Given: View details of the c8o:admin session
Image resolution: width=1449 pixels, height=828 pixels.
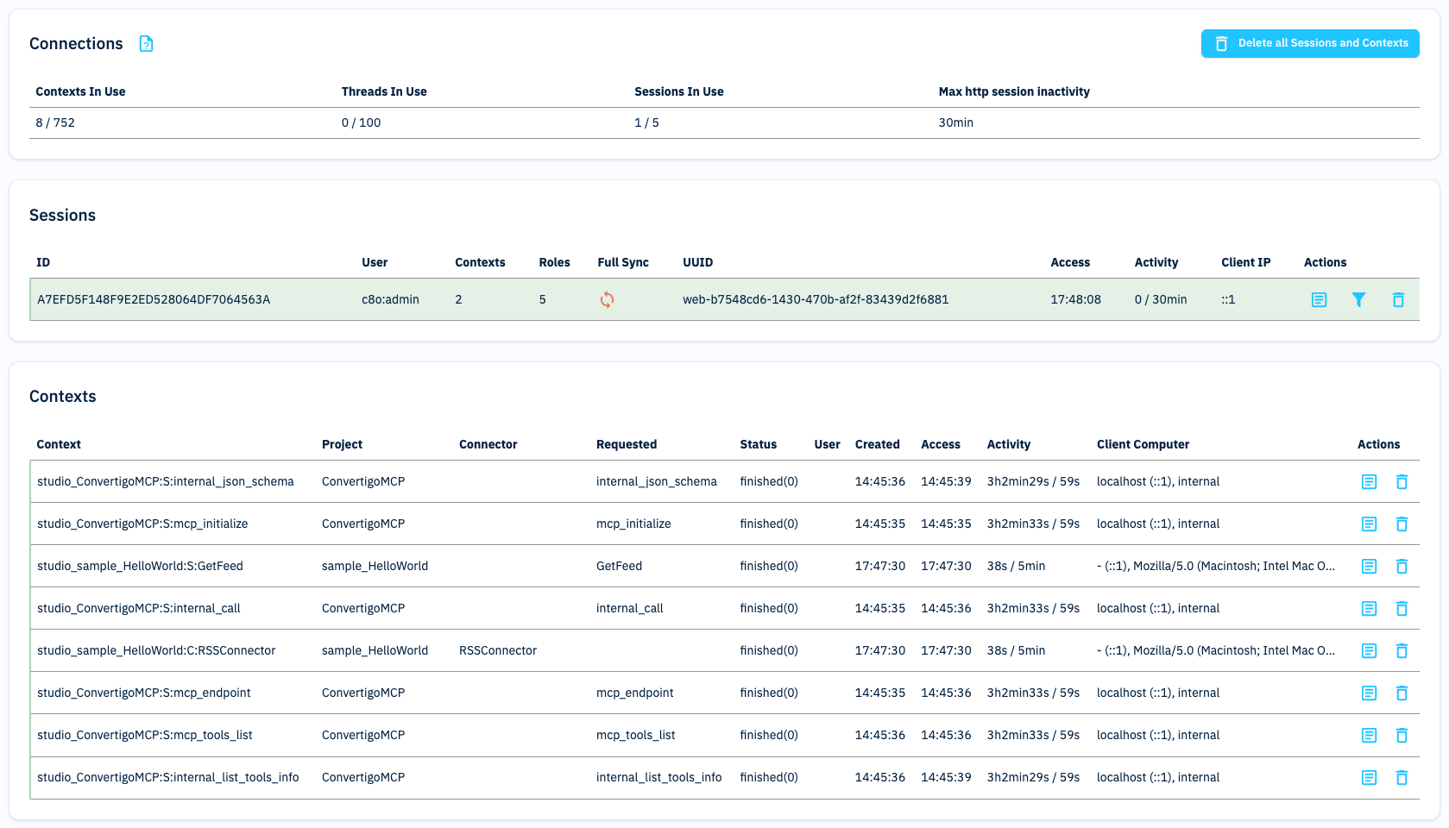Looking at the screenshot, I should point(1319,300).
